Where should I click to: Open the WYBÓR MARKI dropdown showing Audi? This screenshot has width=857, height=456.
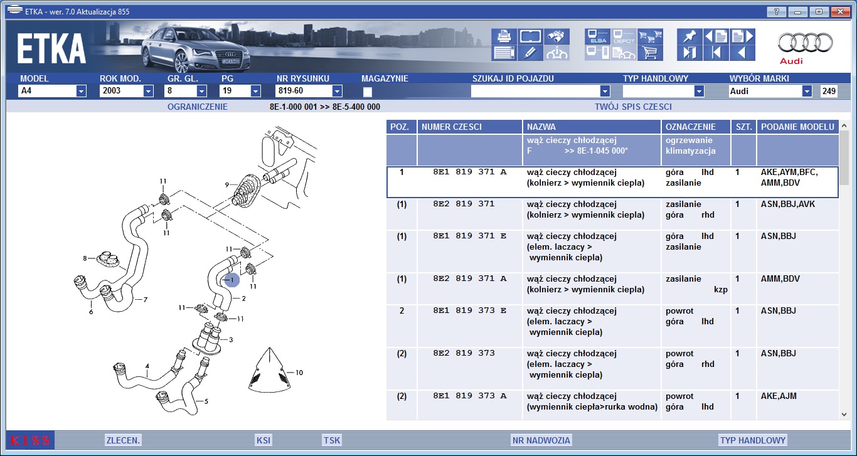click(807, 91)
